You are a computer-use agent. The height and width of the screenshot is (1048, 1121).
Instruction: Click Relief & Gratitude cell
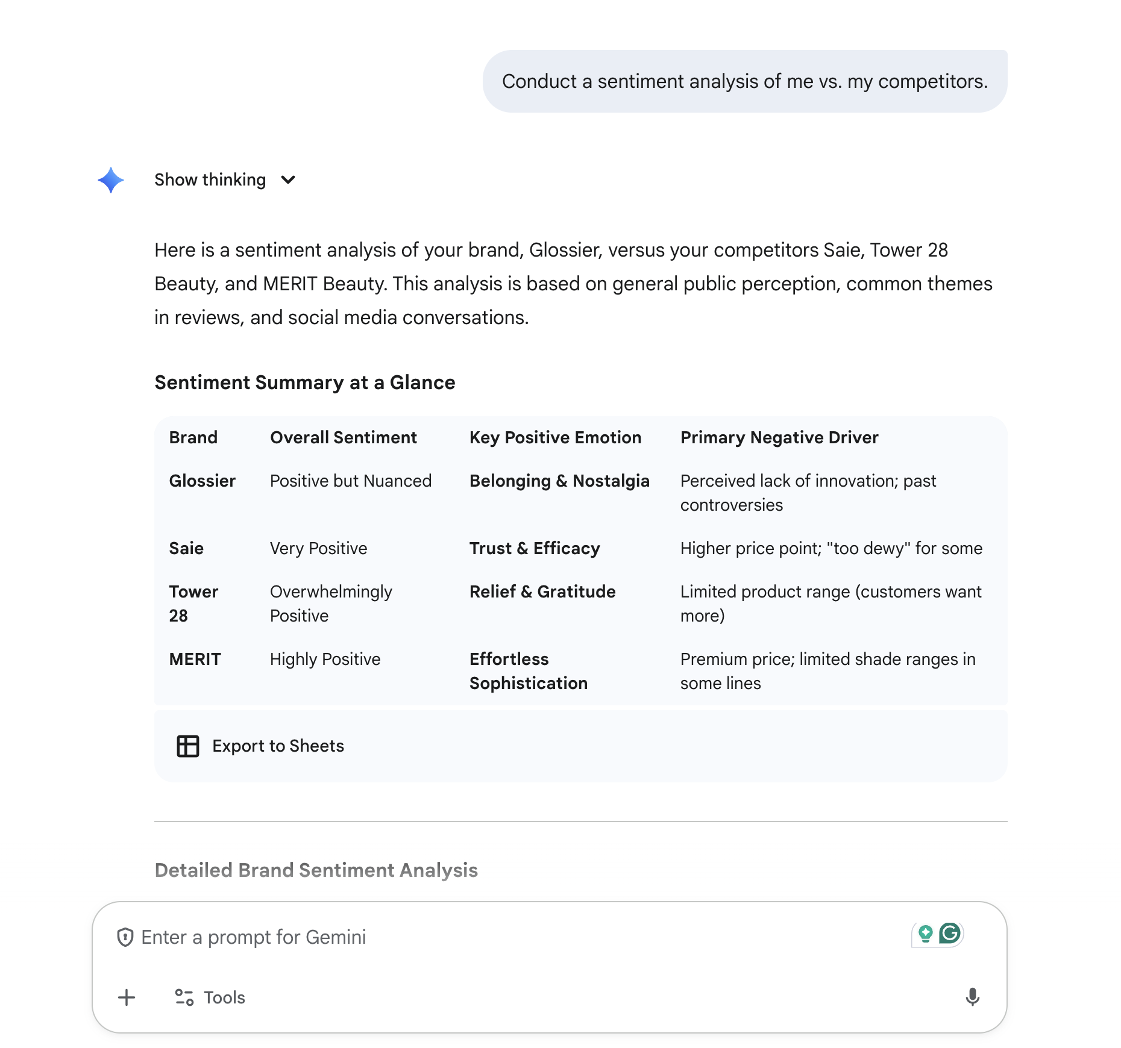pyautogui.click(x=542, y=592)
